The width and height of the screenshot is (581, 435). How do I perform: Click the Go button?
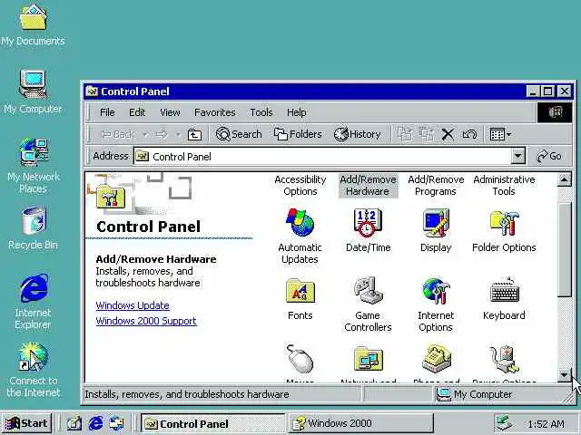point(549,156)
